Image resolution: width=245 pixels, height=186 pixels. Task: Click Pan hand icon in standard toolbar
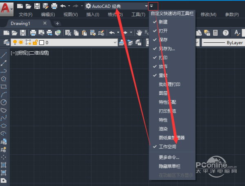click(x=139, y=33)
